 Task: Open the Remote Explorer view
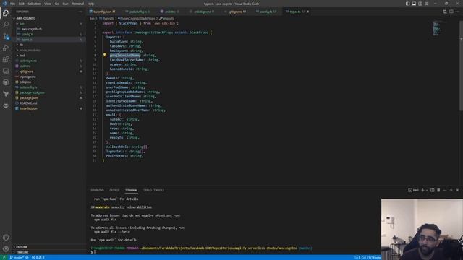click(x=6, y=71)
